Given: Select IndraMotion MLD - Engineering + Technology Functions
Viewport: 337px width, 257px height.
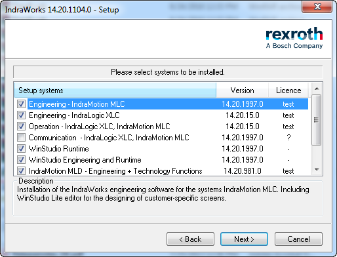Looking at the screenshot, I should click(x=168, y=171).
